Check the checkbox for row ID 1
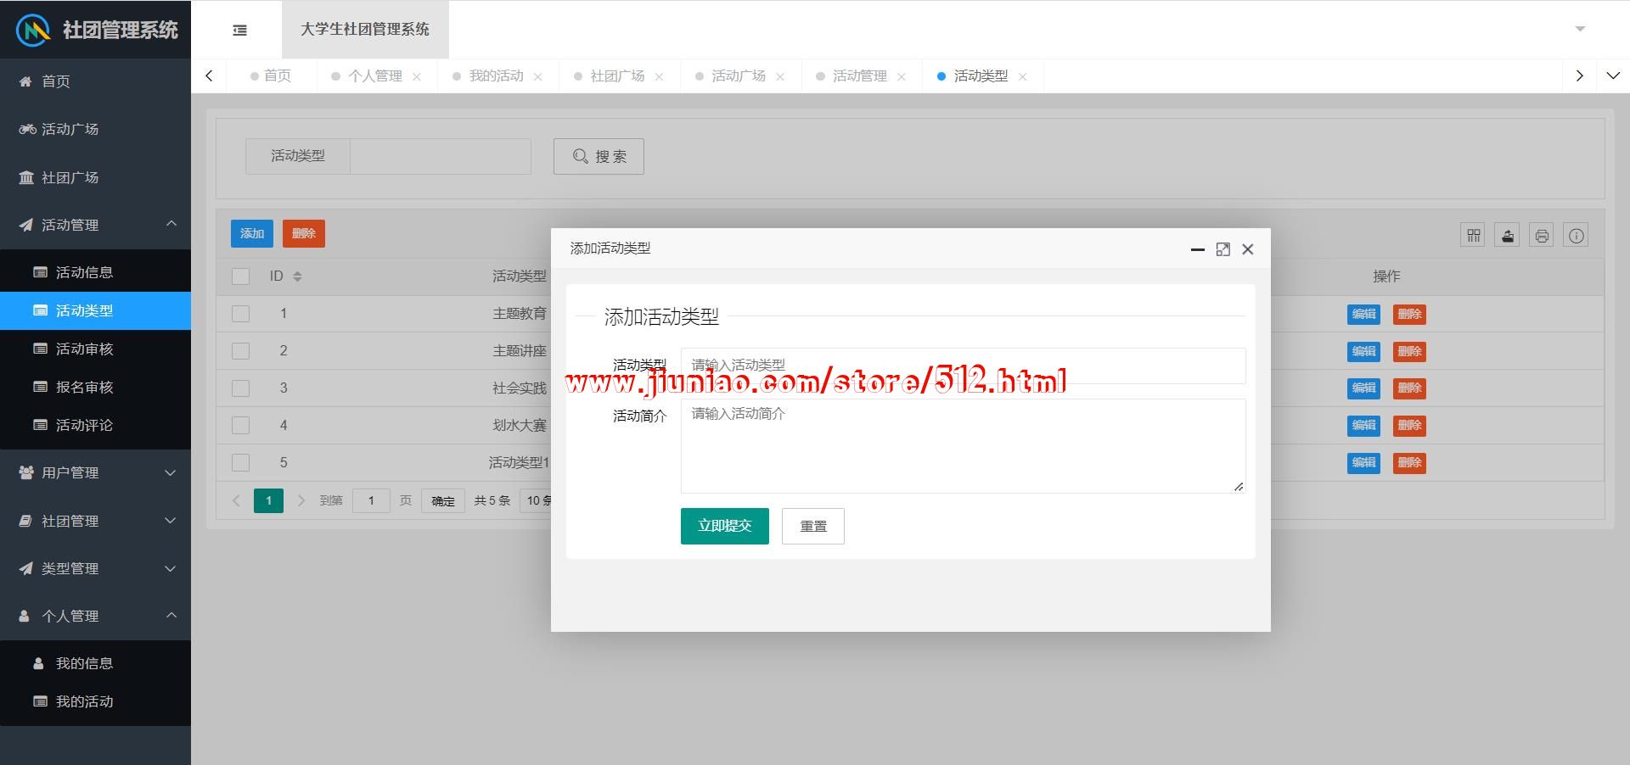Screen dimensions: 1630x765 (241, 314)
